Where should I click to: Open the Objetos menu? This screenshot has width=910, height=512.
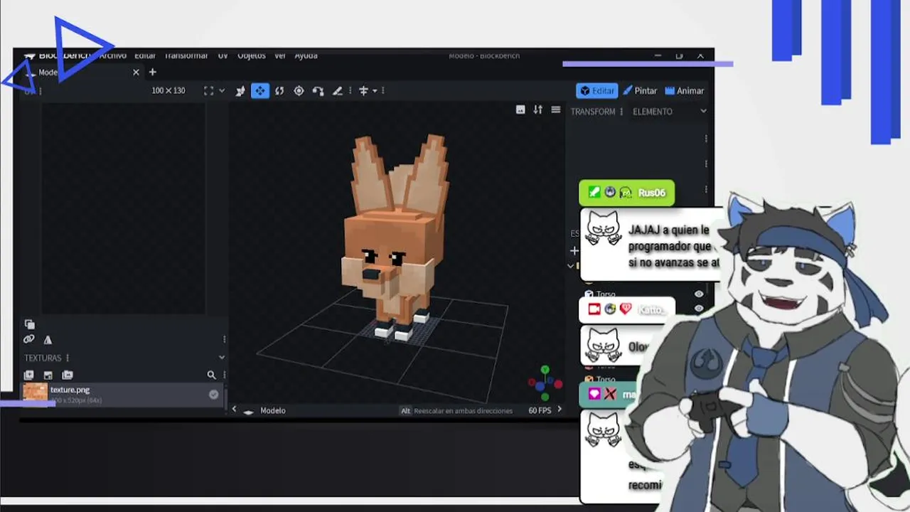pos(251,55)
